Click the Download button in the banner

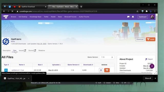(140, 39)
